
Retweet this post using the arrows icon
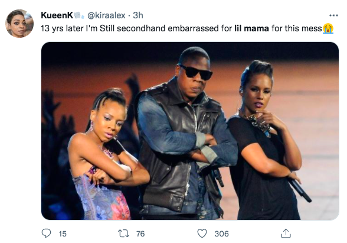[123, 234]
